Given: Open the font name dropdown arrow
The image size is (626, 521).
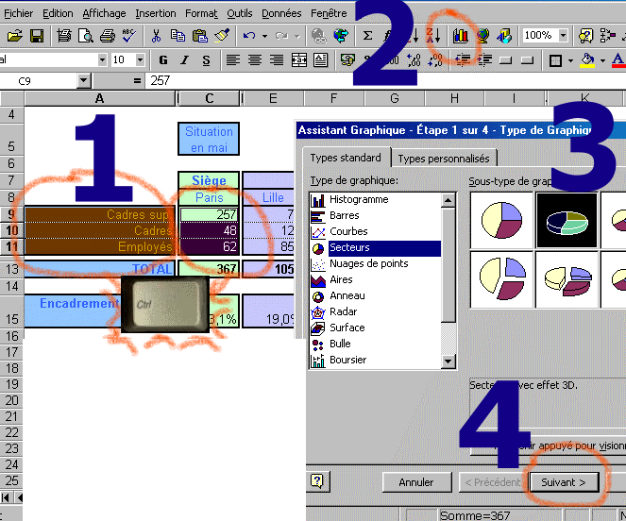Looking at the screenshot, I should [102, 60].
